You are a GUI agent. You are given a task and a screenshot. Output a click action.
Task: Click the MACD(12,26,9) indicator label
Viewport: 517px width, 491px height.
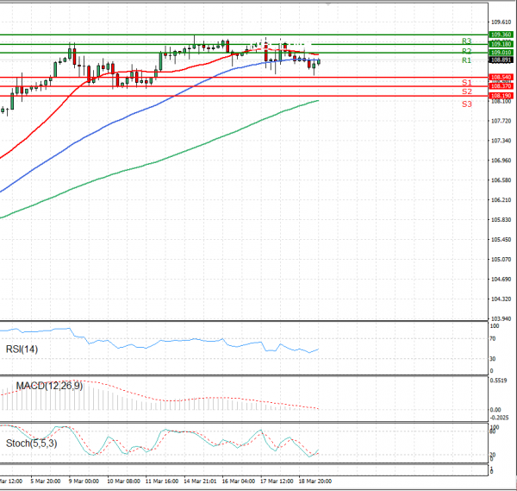point(49,386)
